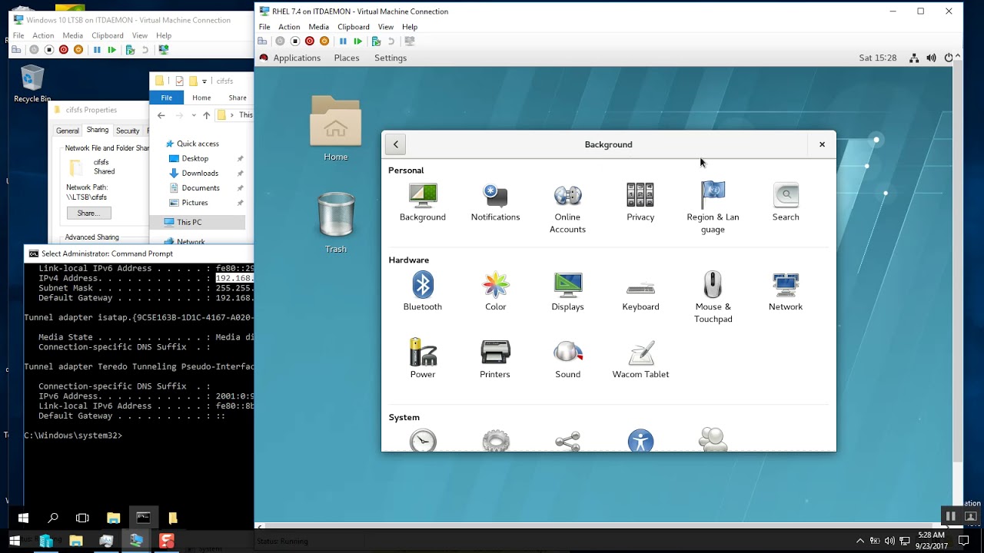Click the Share... button in cifsfs Properties
The height and width of the screenshot is (553, 984).
tap(88, 213)
